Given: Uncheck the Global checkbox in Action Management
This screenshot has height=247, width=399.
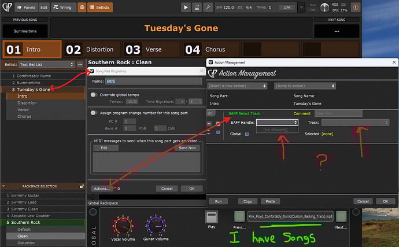Looking at the screenshot, I should pos(247,134).
